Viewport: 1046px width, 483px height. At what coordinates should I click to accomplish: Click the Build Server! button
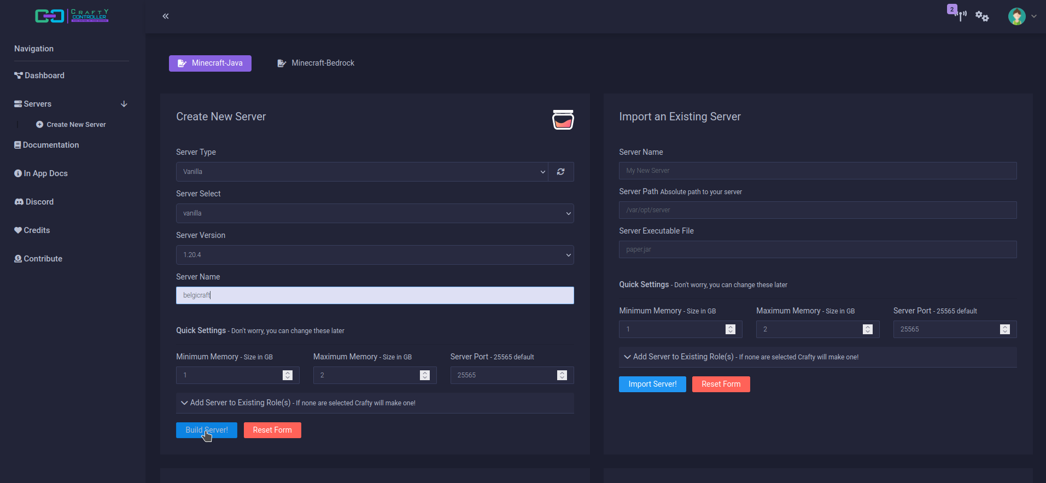(207, 430)
